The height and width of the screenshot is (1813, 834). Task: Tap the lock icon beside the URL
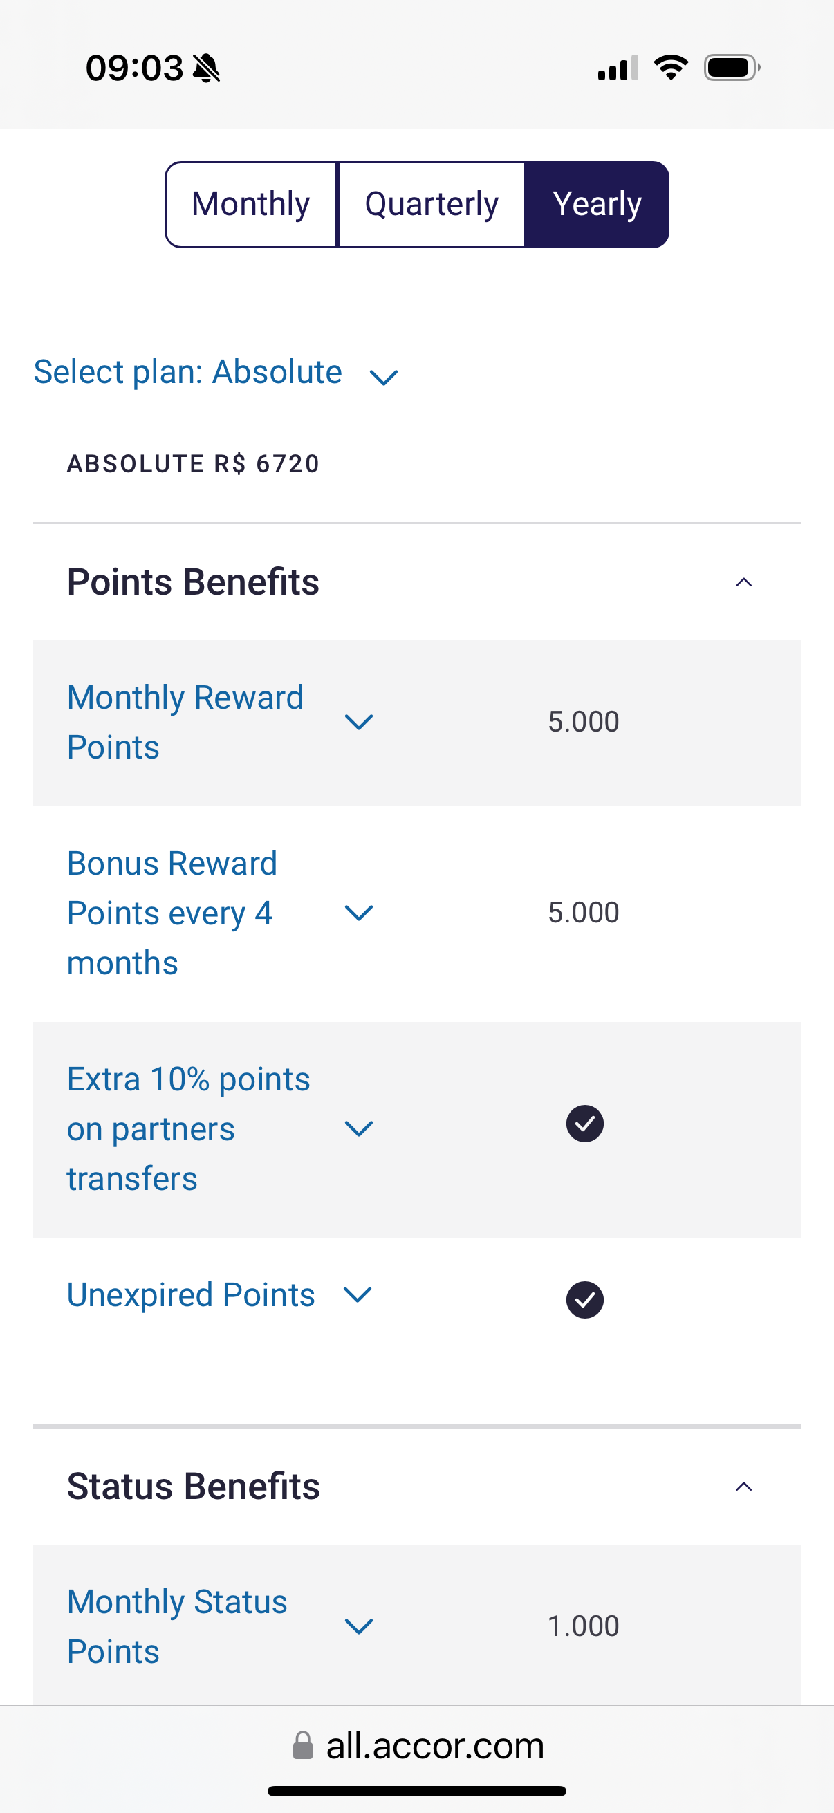click(303, 1746)
